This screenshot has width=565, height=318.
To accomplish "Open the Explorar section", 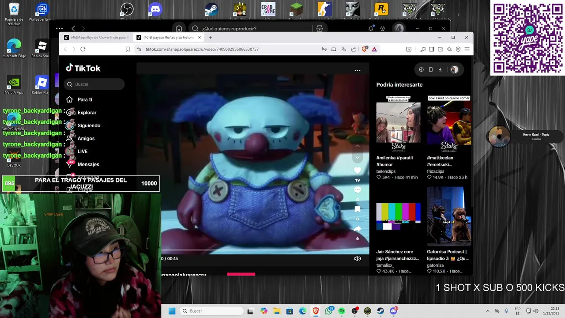I will pos(81,113).
